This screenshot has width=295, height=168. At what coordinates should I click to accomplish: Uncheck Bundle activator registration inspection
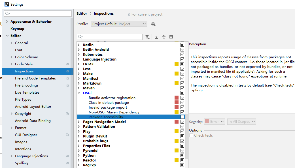tap(182, 98)
